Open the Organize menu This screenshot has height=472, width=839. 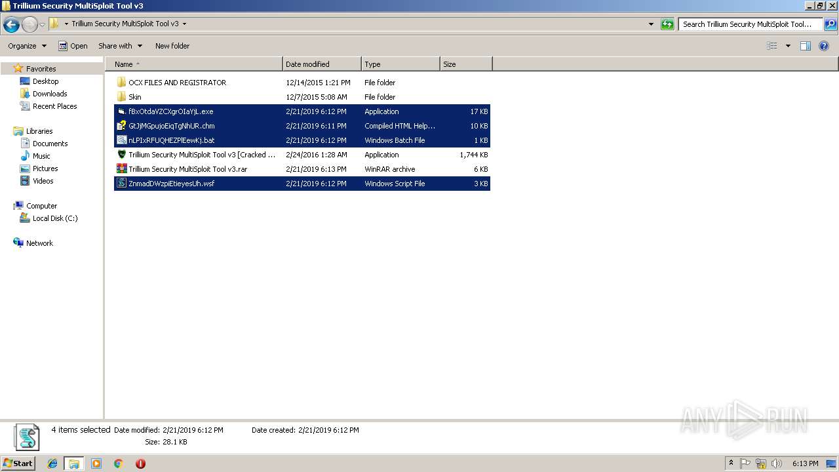[27, 46]
